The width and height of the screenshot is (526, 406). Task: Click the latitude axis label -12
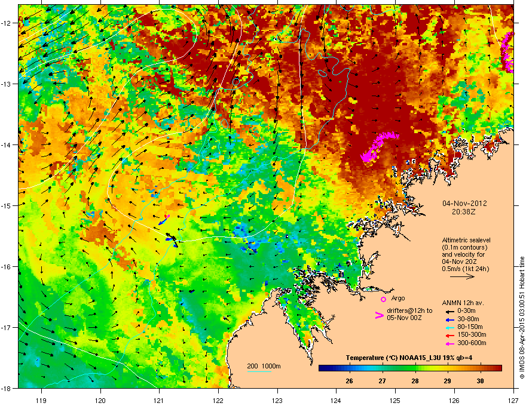[x=7, y=23]
